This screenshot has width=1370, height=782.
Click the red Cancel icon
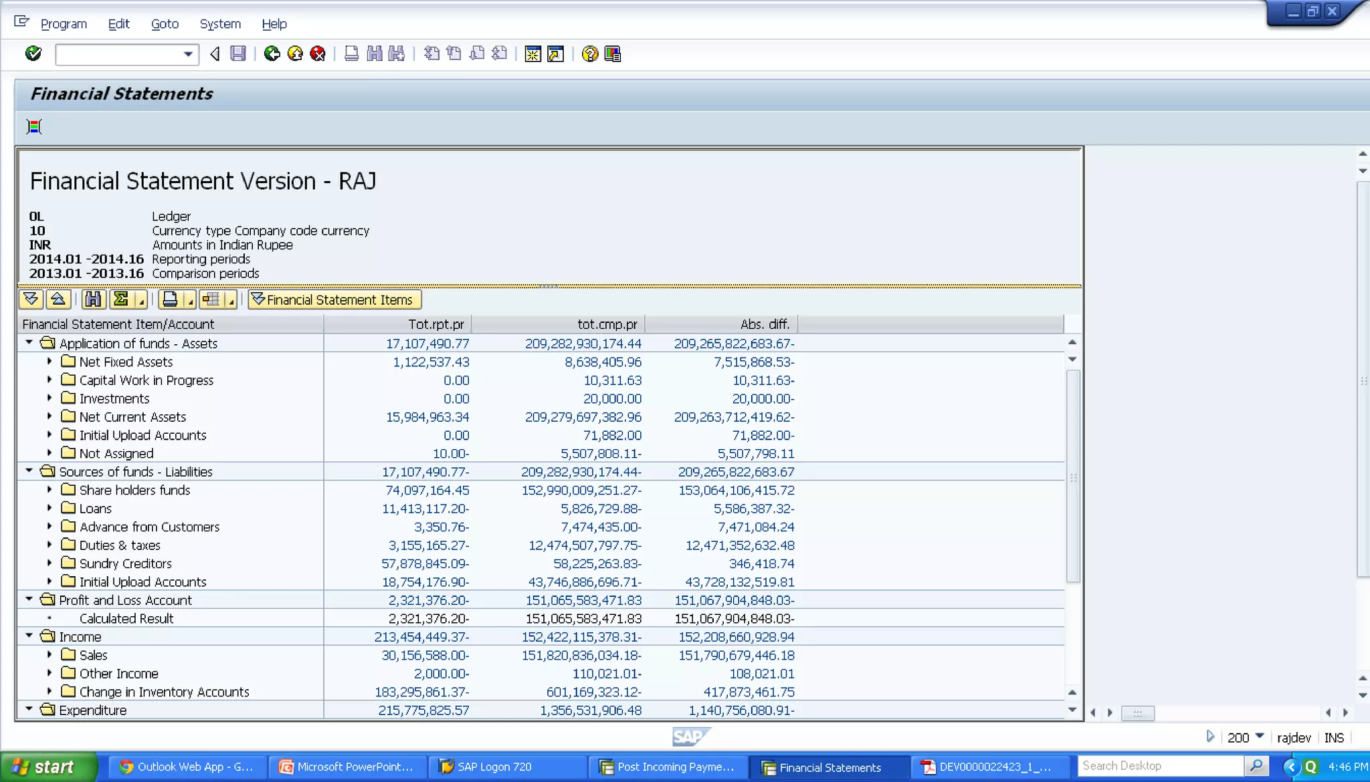[318, 53]
